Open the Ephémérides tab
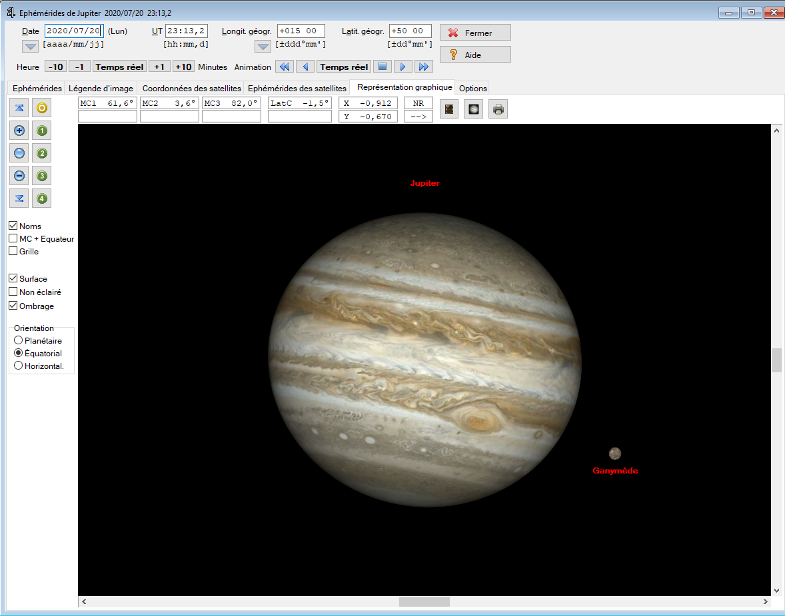The image size is (785, 616). coord(37,88)
